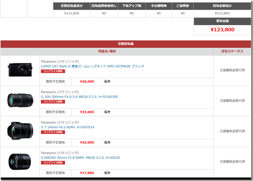The image size is (253, 181).
Task: Click the red ¥123,800 receiving amount
Action: (222, 29)
